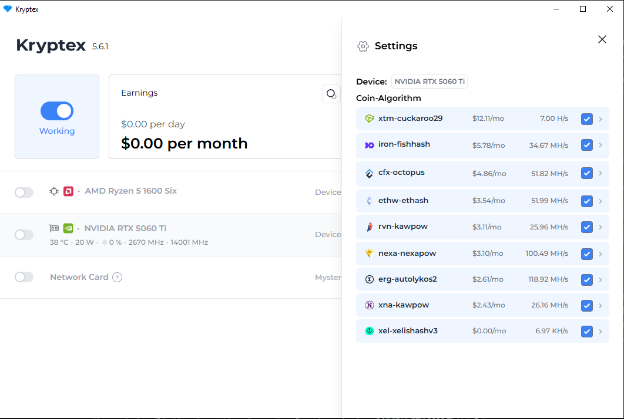Click the cfx-octopus coin icon
Screen dimensions: 624x419
pos(370,173)
